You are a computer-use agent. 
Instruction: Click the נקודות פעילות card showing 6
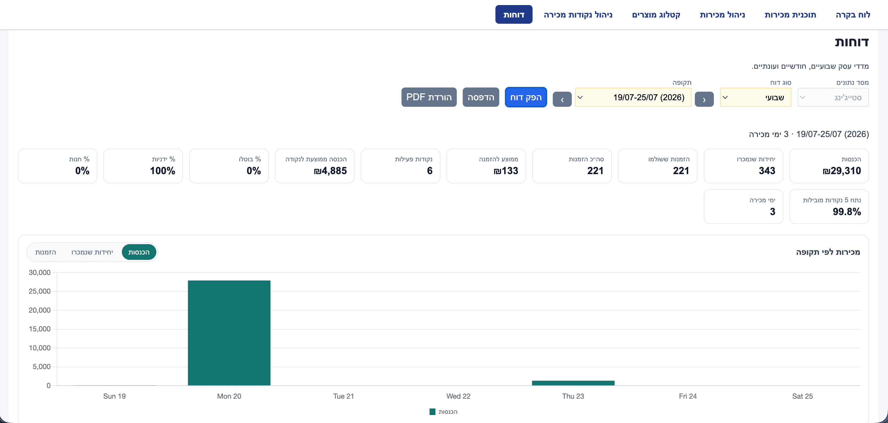(x=400, y=166)
